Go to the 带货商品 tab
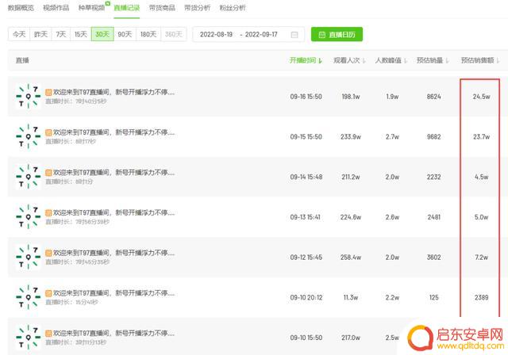 [x=162, y=8]
